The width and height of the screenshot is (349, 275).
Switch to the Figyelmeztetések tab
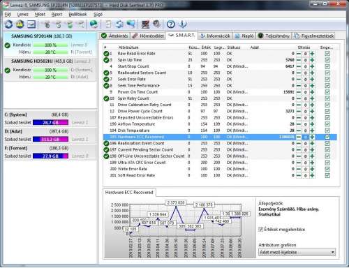(313, 36)
